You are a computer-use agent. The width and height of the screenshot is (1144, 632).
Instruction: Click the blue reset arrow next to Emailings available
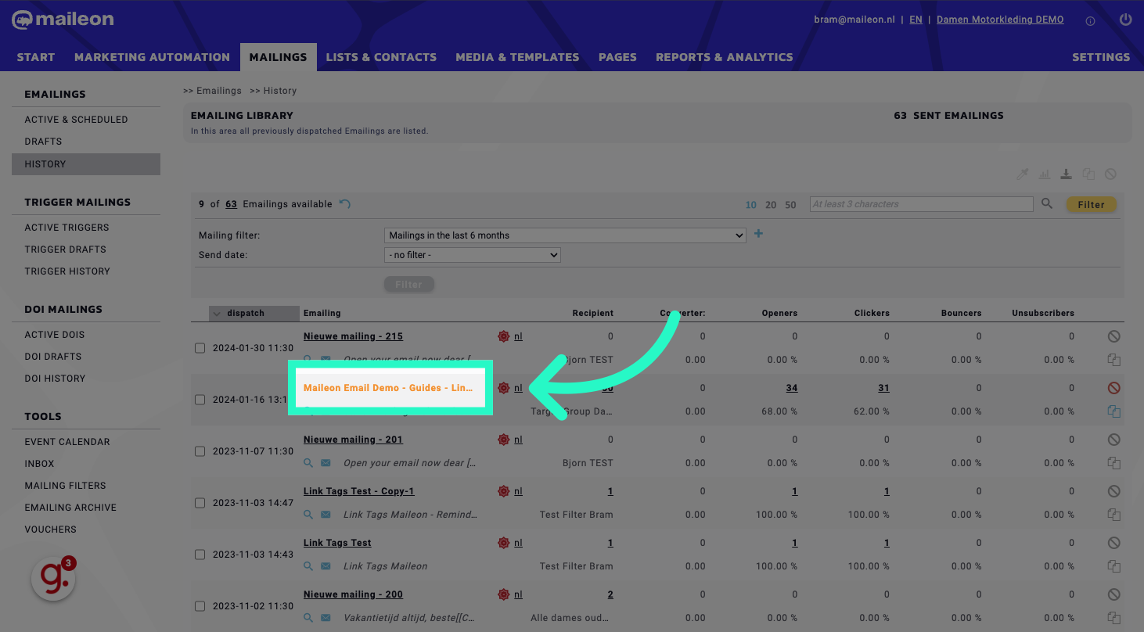[345, 204]
